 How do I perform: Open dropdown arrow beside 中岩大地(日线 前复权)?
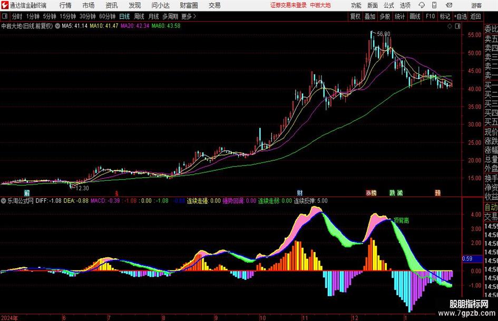(x=57, y=26)
